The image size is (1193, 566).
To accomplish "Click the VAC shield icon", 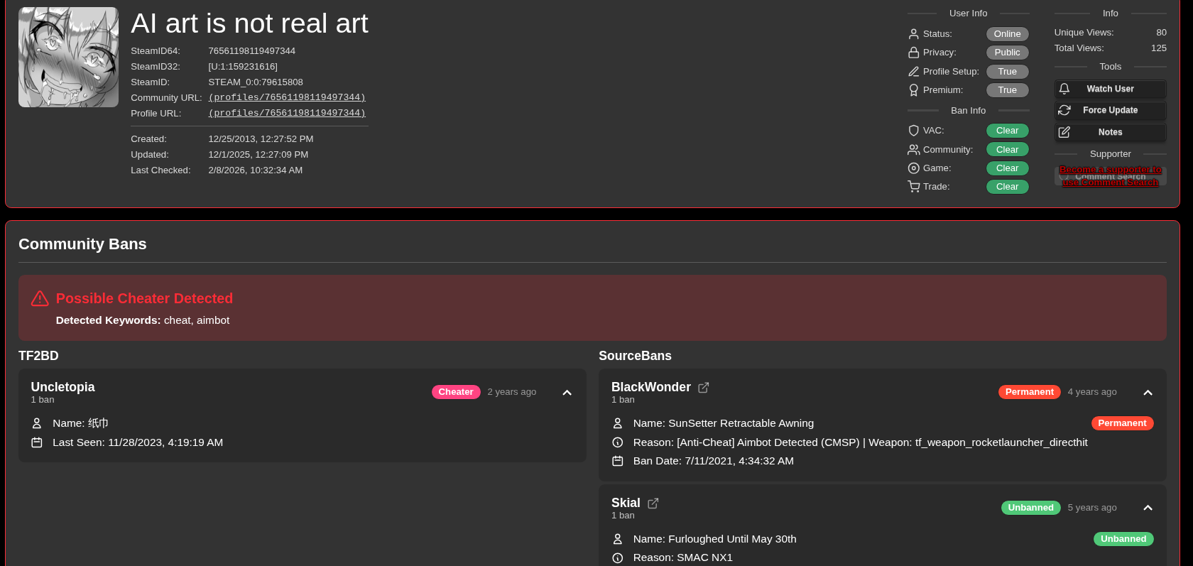I will pos(913,131).
